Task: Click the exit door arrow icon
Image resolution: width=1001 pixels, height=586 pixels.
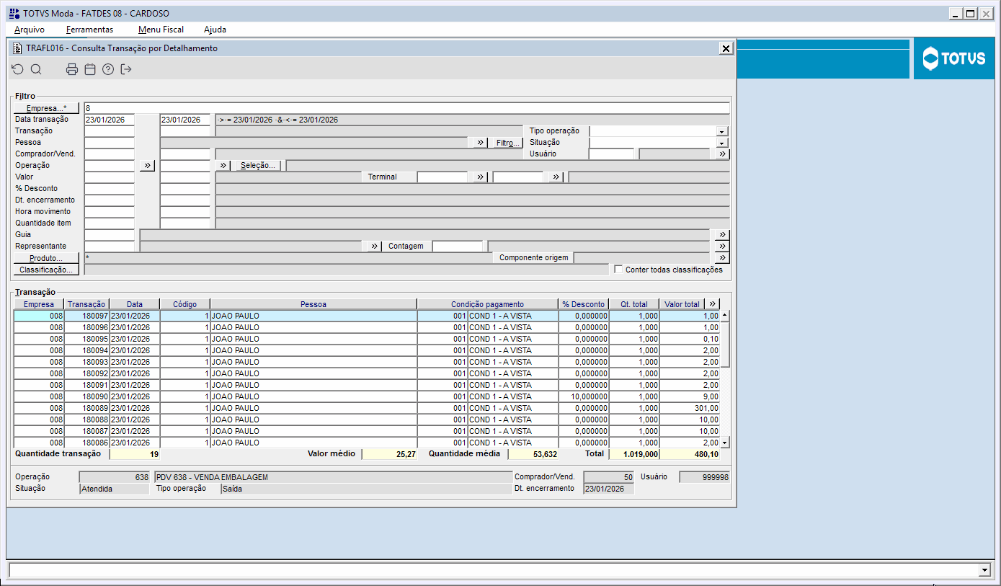Action: pos(126,69)
